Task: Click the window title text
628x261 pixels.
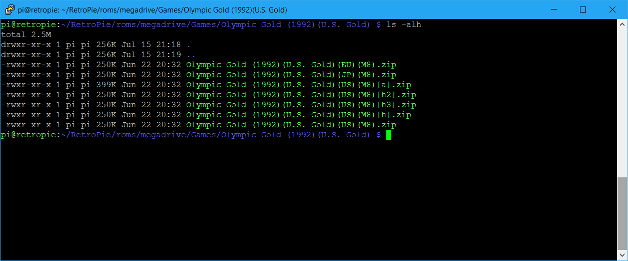Action: pos(152,10)
